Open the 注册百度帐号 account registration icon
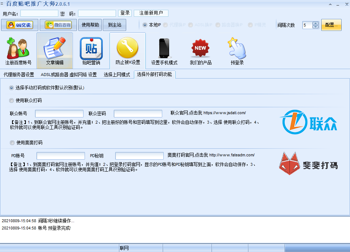 pos(18,51)
